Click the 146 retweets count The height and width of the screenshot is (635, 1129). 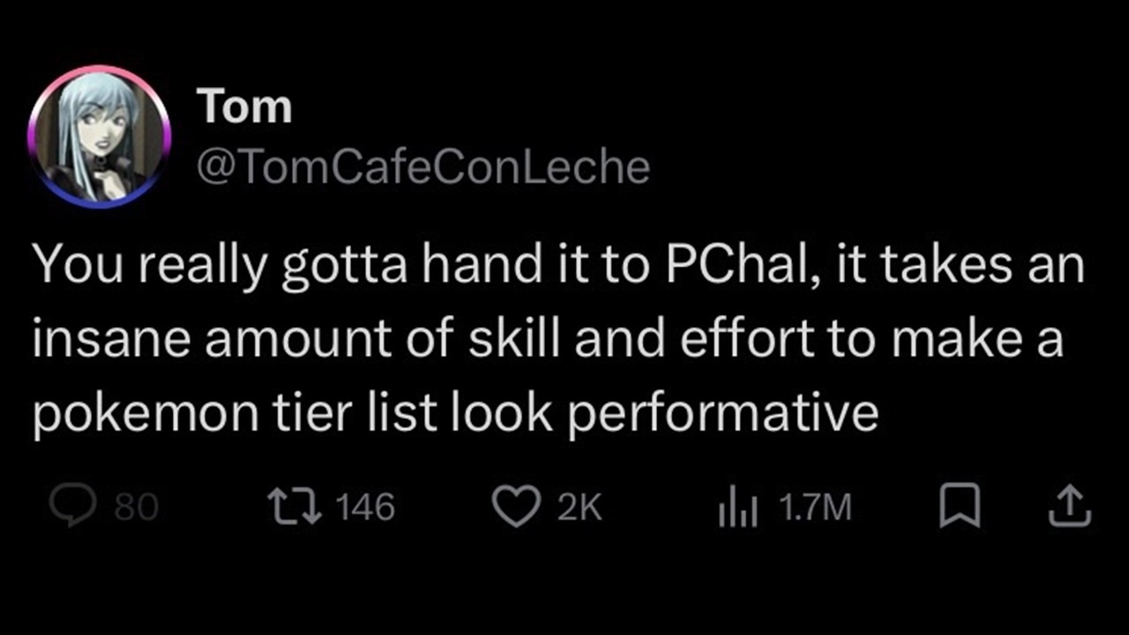click(365, 506)
